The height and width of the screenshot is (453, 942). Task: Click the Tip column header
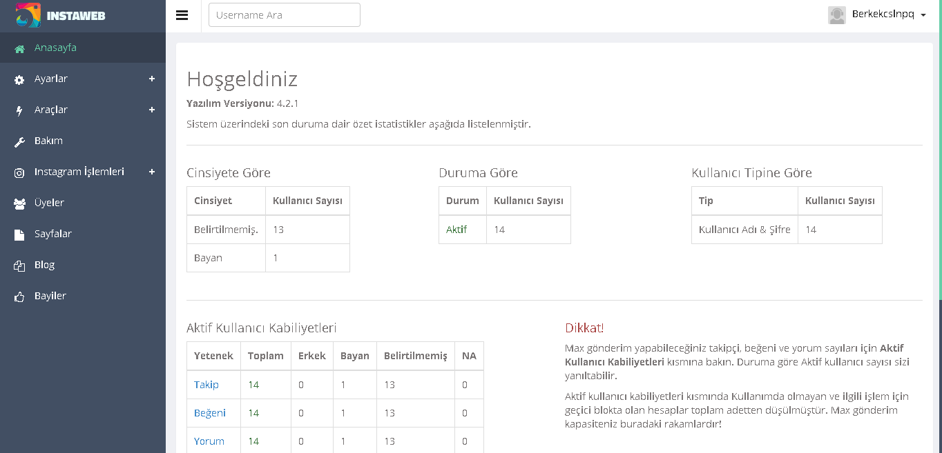point(744,201)
